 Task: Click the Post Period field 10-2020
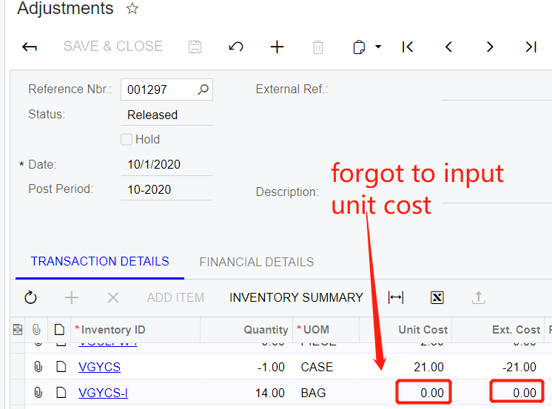coord(166,190)
